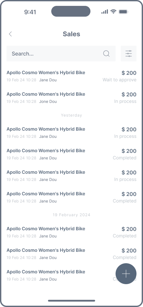Open first Completed sale under Yesterday
This screenshot has width=143, height=307.
click(x=71, y=154)
